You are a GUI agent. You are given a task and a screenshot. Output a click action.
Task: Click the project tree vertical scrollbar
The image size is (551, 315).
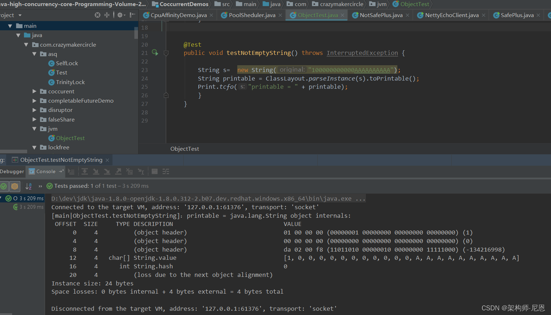tap(136, 32)
